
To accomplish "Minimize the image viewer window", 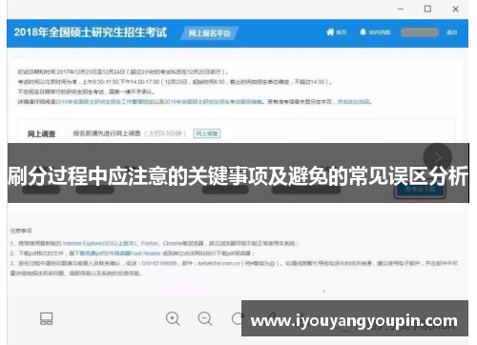I will pos(401,9).
